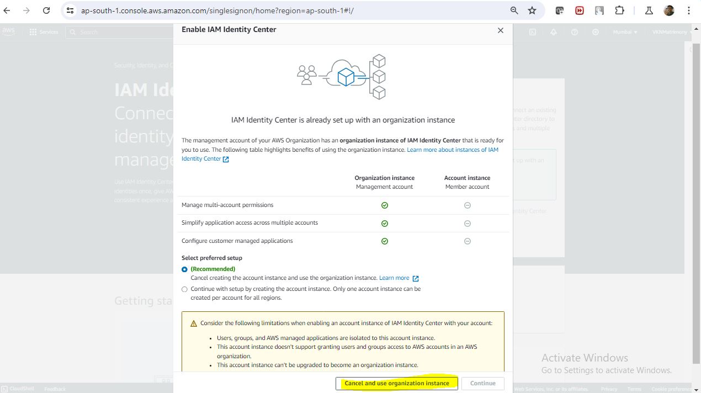Screen dimensions: 701x393
Task: Close the Enable IAM Identity Center dialog
Action: (x=500, y=30)
